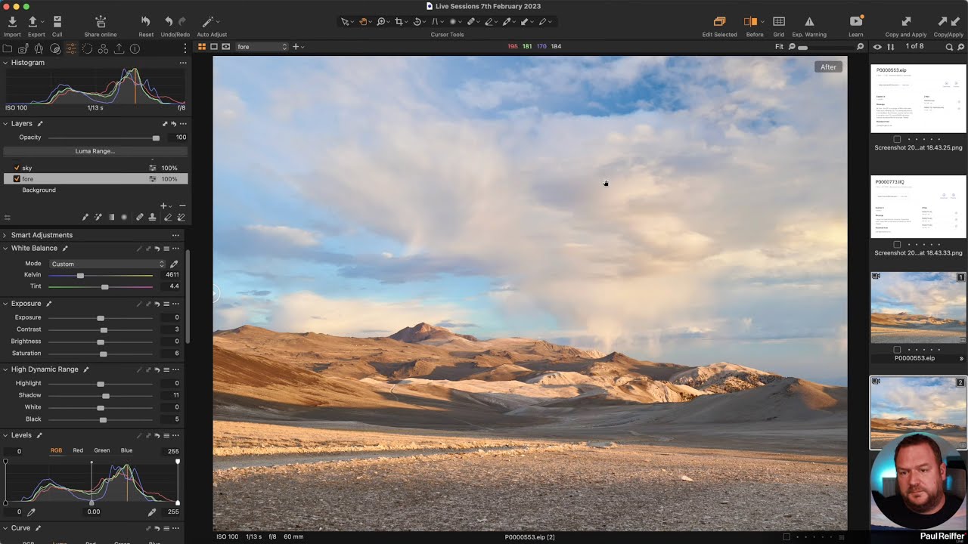Click the Edit Selected icon
This screenshot has height=544, width=968.
tap(719, 22)
